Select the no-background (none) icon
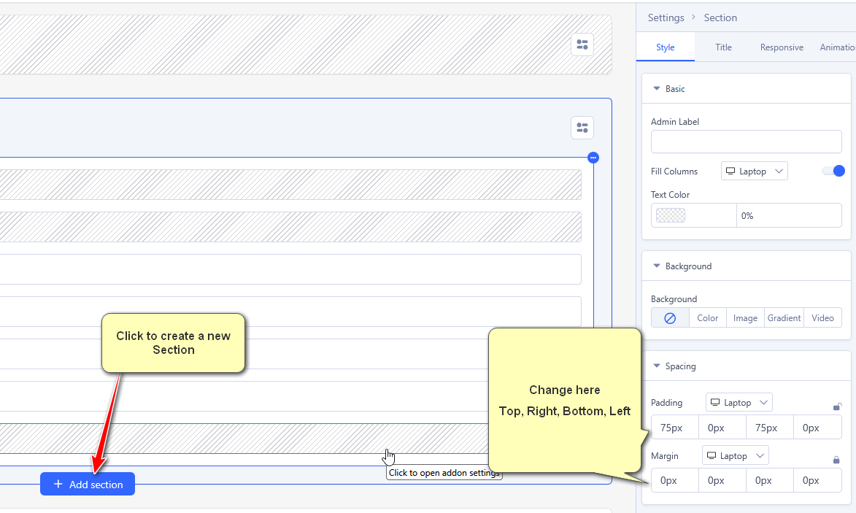The height and width of the screenshot is (513, 856). click(670, 318)
